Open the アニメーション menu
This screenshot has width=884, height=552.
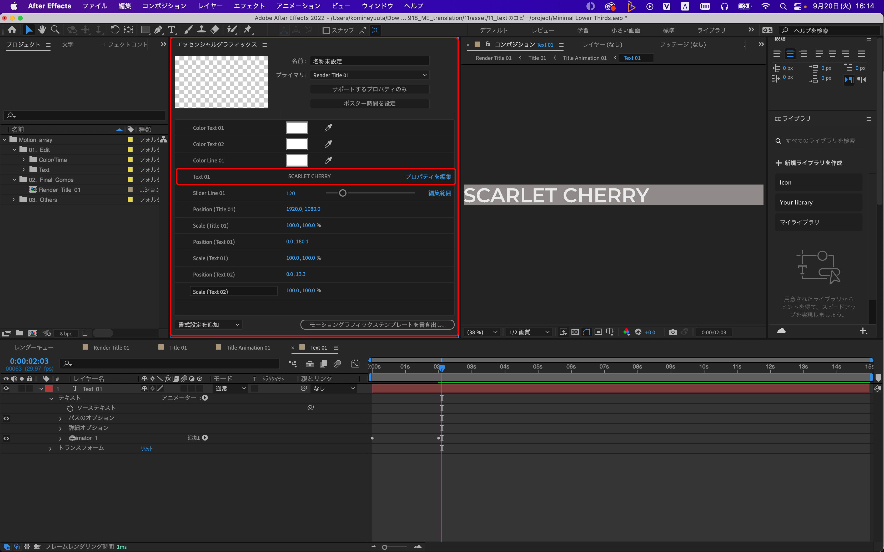point(298,6)
